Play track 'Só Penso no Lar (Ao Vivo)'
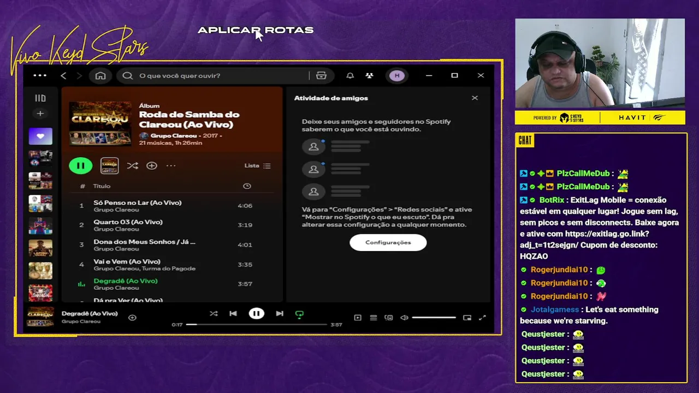The height and width of the screenshot is (393, 699). (172, 206)
